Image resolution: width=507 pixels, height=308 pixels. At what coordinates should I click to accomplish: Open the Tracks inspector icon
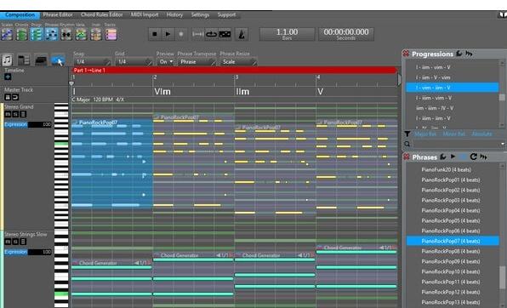coord(111,34)
